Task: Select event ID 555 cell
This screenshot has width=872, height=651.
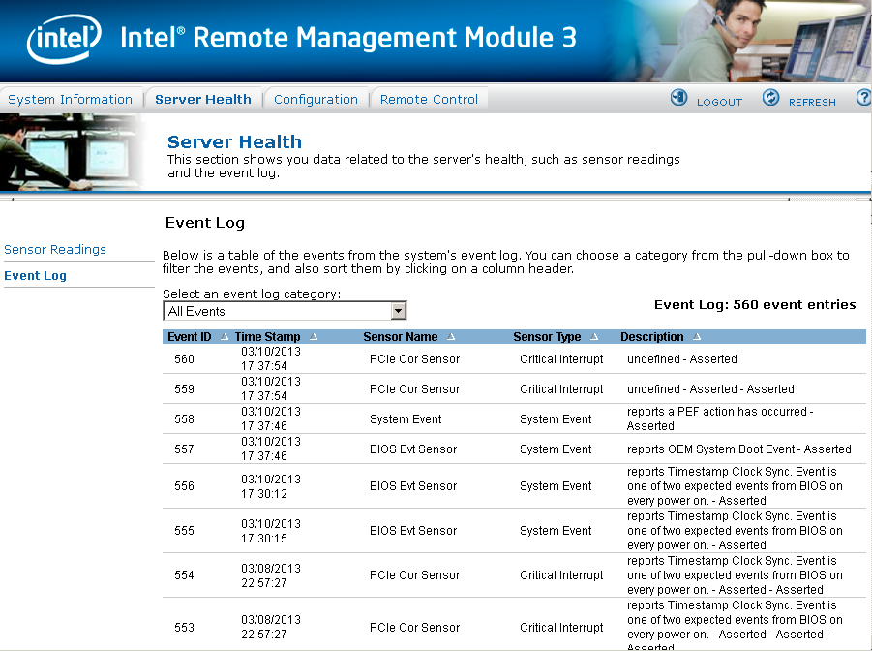Action: tap(184, 531)
